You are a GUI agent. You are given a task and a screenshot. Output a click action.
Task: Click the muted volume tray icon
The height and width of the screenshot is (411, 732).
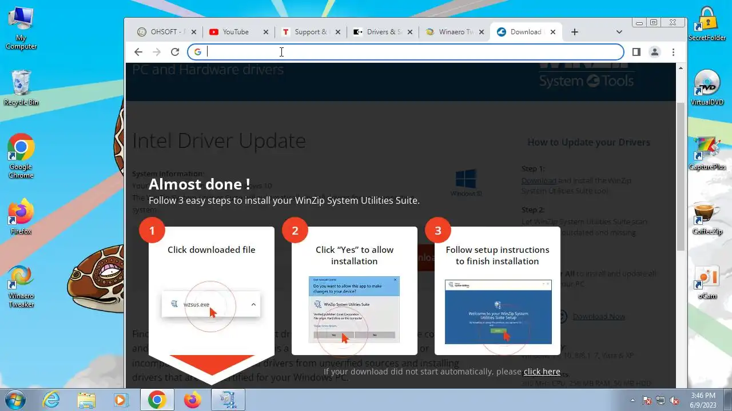[x=674, y=400]
